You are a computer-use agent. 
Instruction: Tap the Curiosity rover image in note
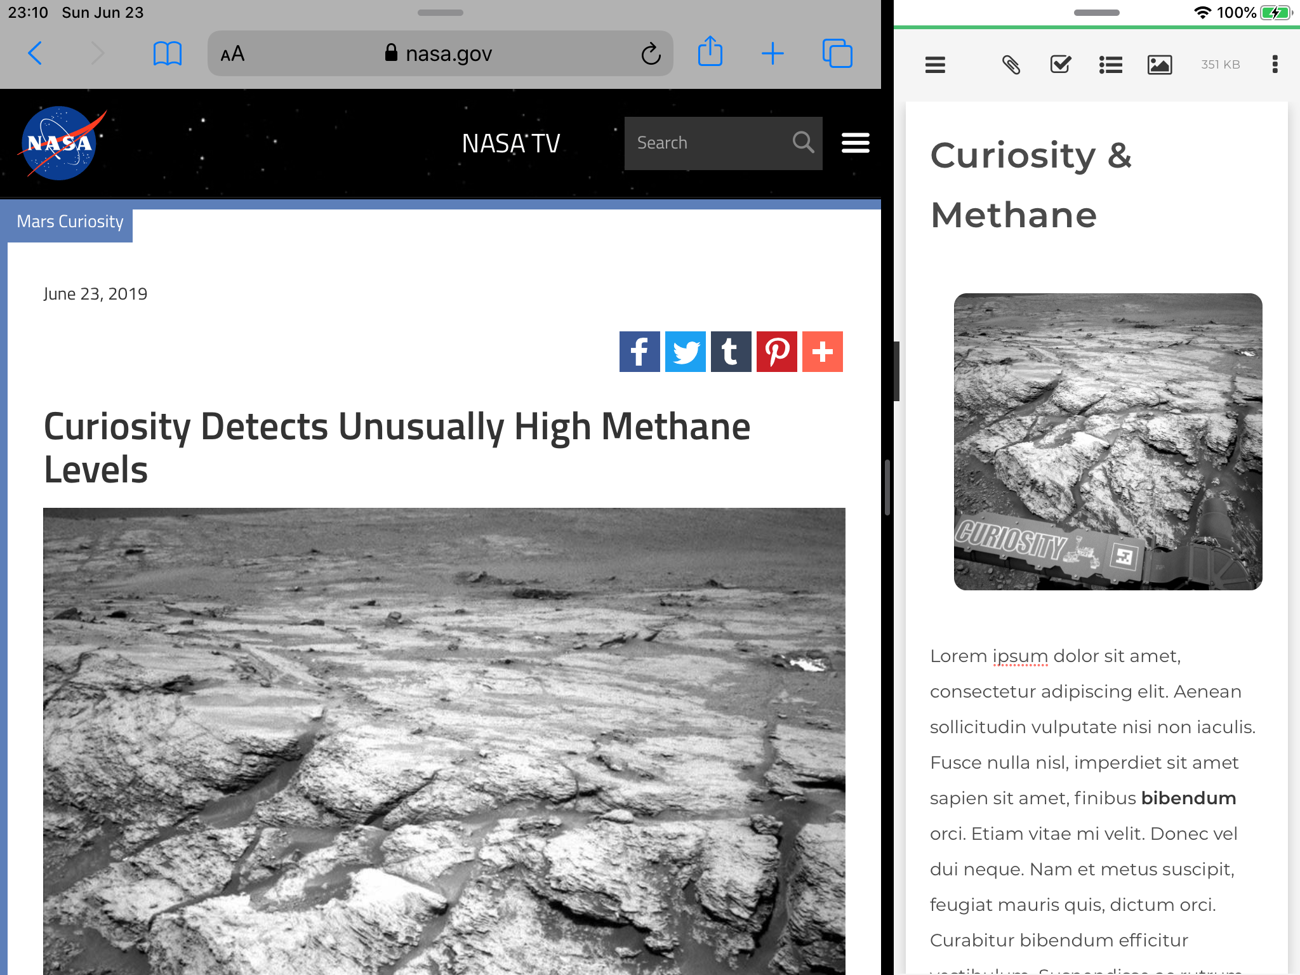1108,442
